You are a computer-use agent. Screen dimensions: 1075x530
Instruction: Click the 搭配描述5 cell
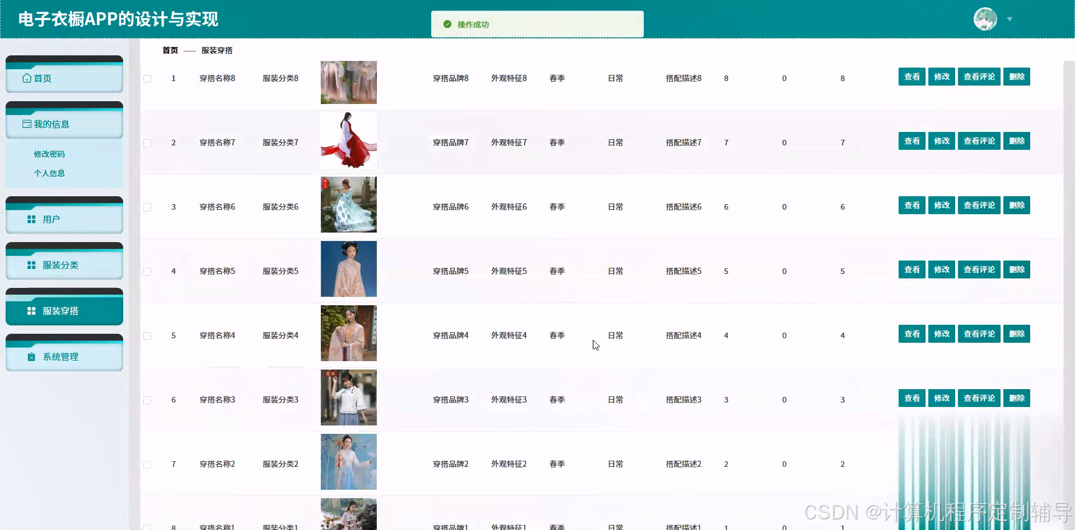684,271
